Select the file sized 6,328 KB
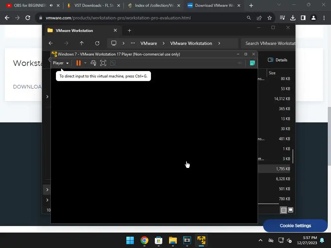Viewport: 331px width, 248px height. coord(274,179)
